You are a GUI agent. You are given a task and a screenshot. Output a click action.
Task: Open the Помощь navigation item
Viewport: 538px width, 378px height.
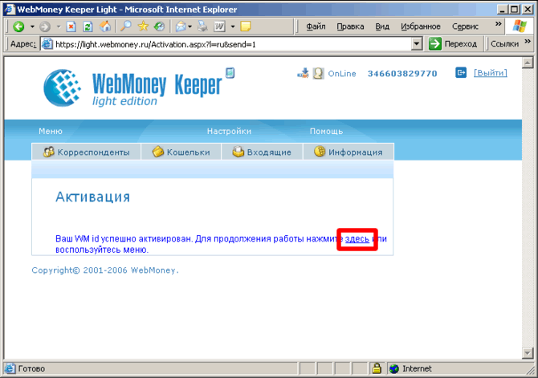(x=326, y=131)
